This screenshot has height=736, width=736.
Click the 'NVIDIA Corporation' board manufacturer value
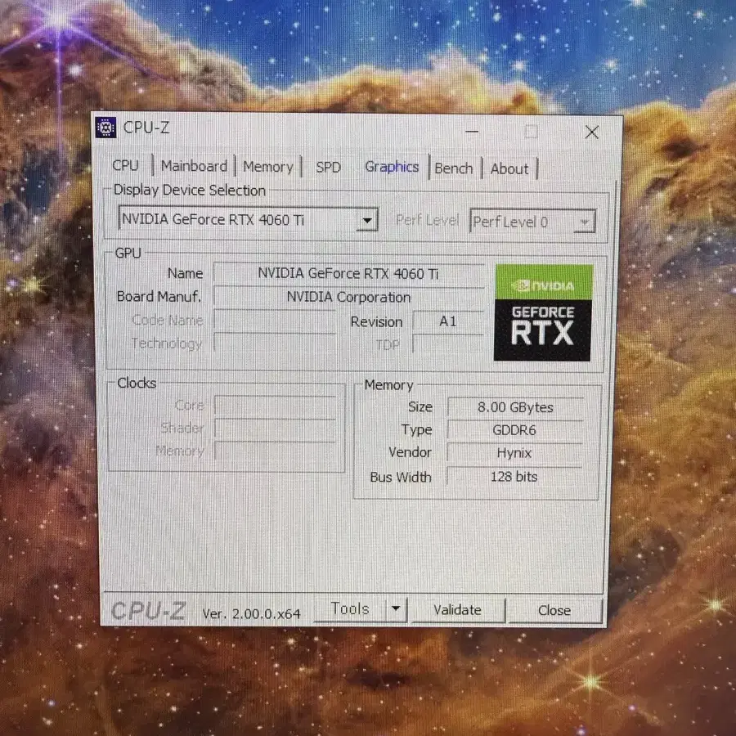pyautogui.click(x=348, y=297)
